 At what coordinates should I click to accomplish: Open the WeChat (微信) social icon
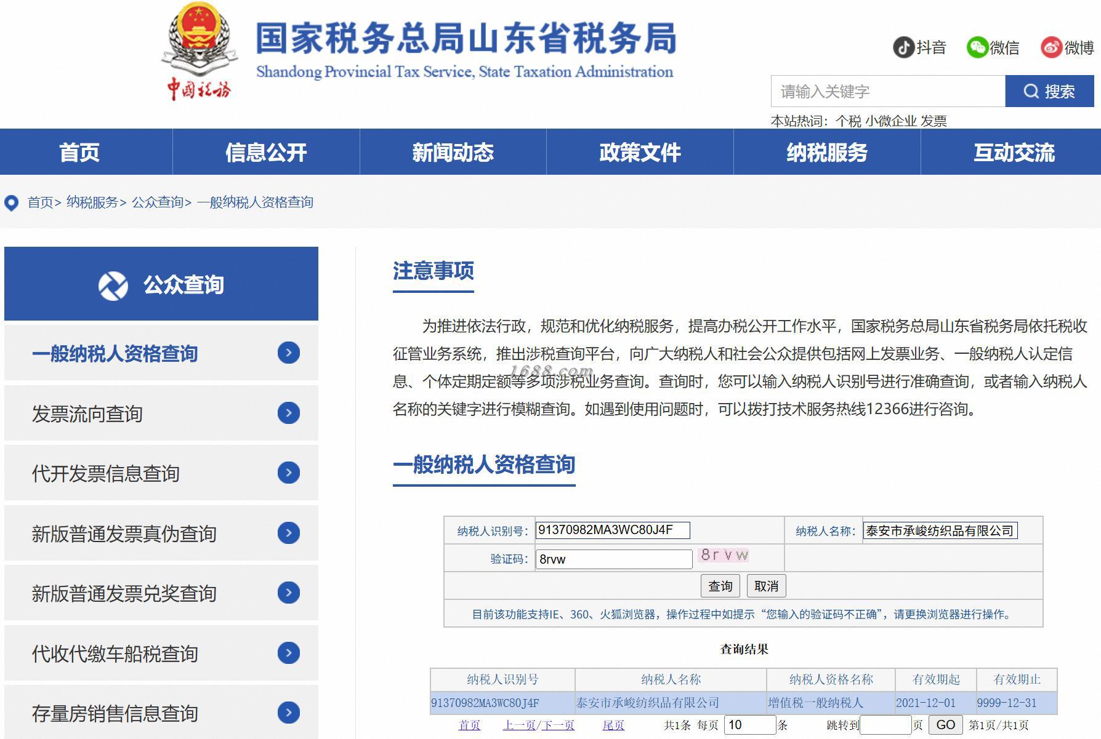[977, 47]
